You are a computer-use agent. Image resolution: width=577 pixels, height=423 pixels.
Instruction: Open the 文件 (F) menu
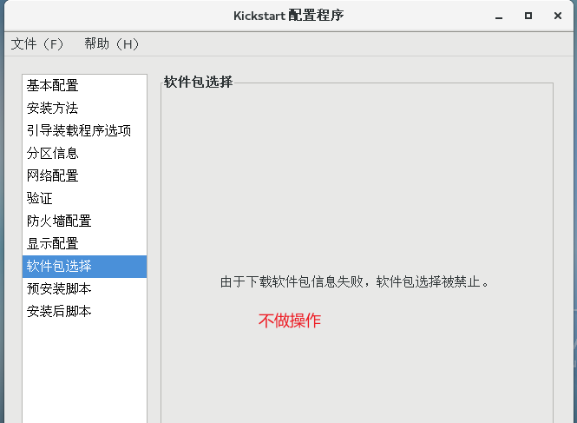point(37,44)
